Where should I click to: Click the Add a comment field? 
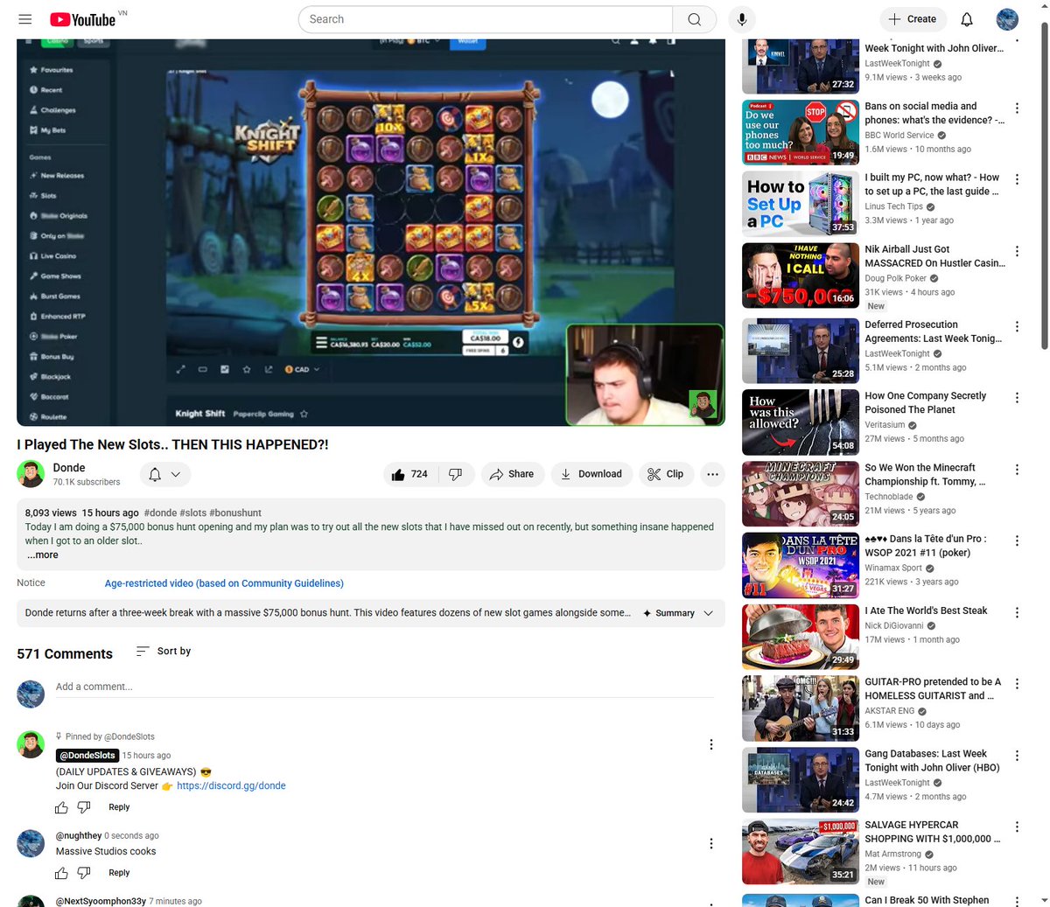[x=385, y=687]
